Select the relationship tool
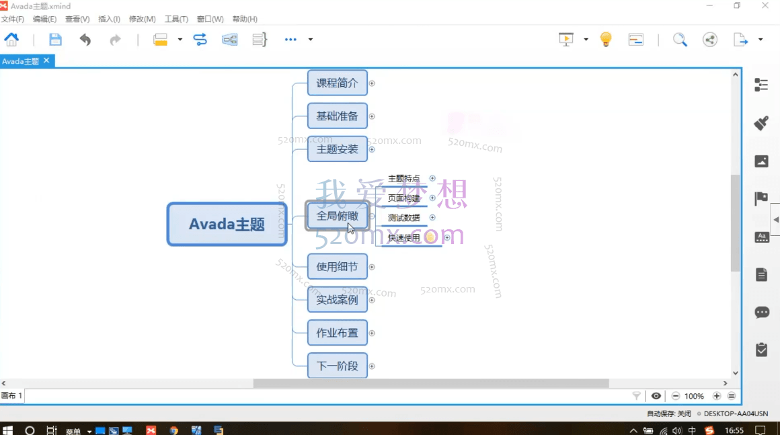Image resolution: width=780 pixels, height=435 pixels. click(x=200, y=39)
